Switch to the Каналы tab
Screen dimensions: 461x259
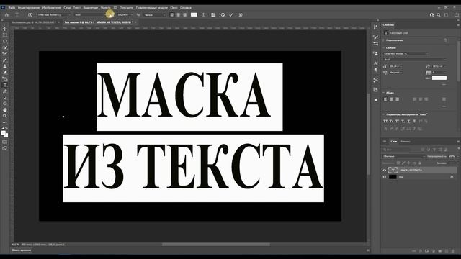click(x=406, y=142)
